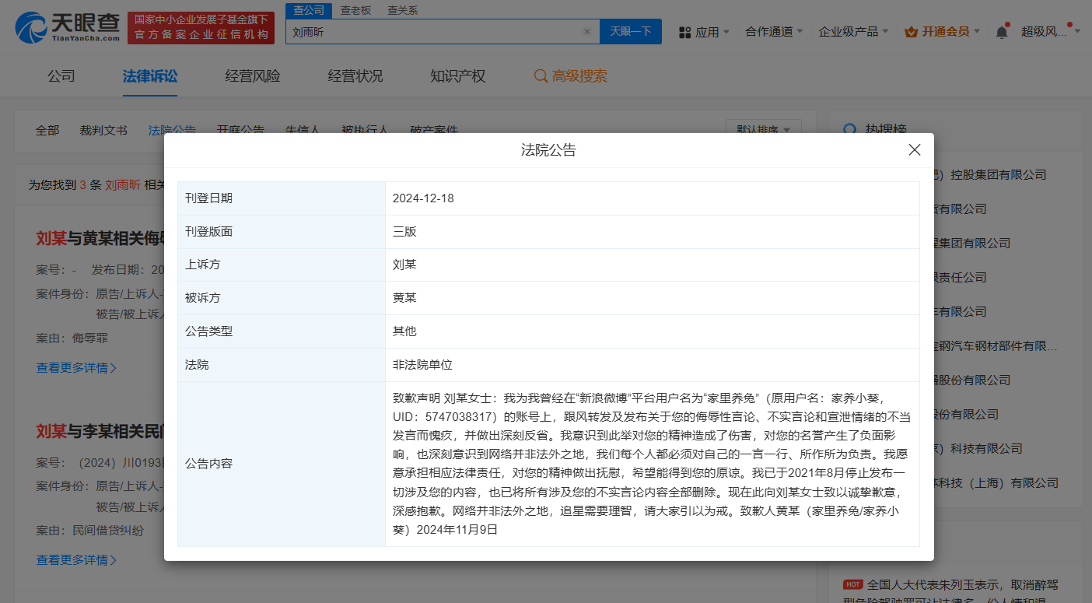
Task: Click 查看更多详情 under the 民间借贷纠纷 case
Action: point(76,559)
